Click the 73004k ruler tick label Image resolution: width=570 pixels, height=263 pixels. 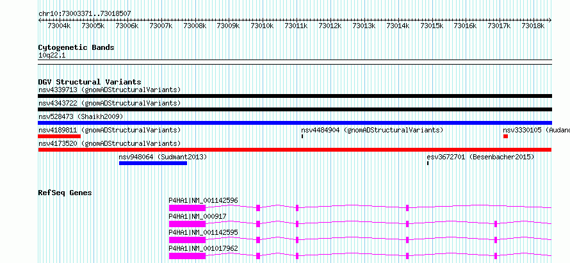coord(59,26)
